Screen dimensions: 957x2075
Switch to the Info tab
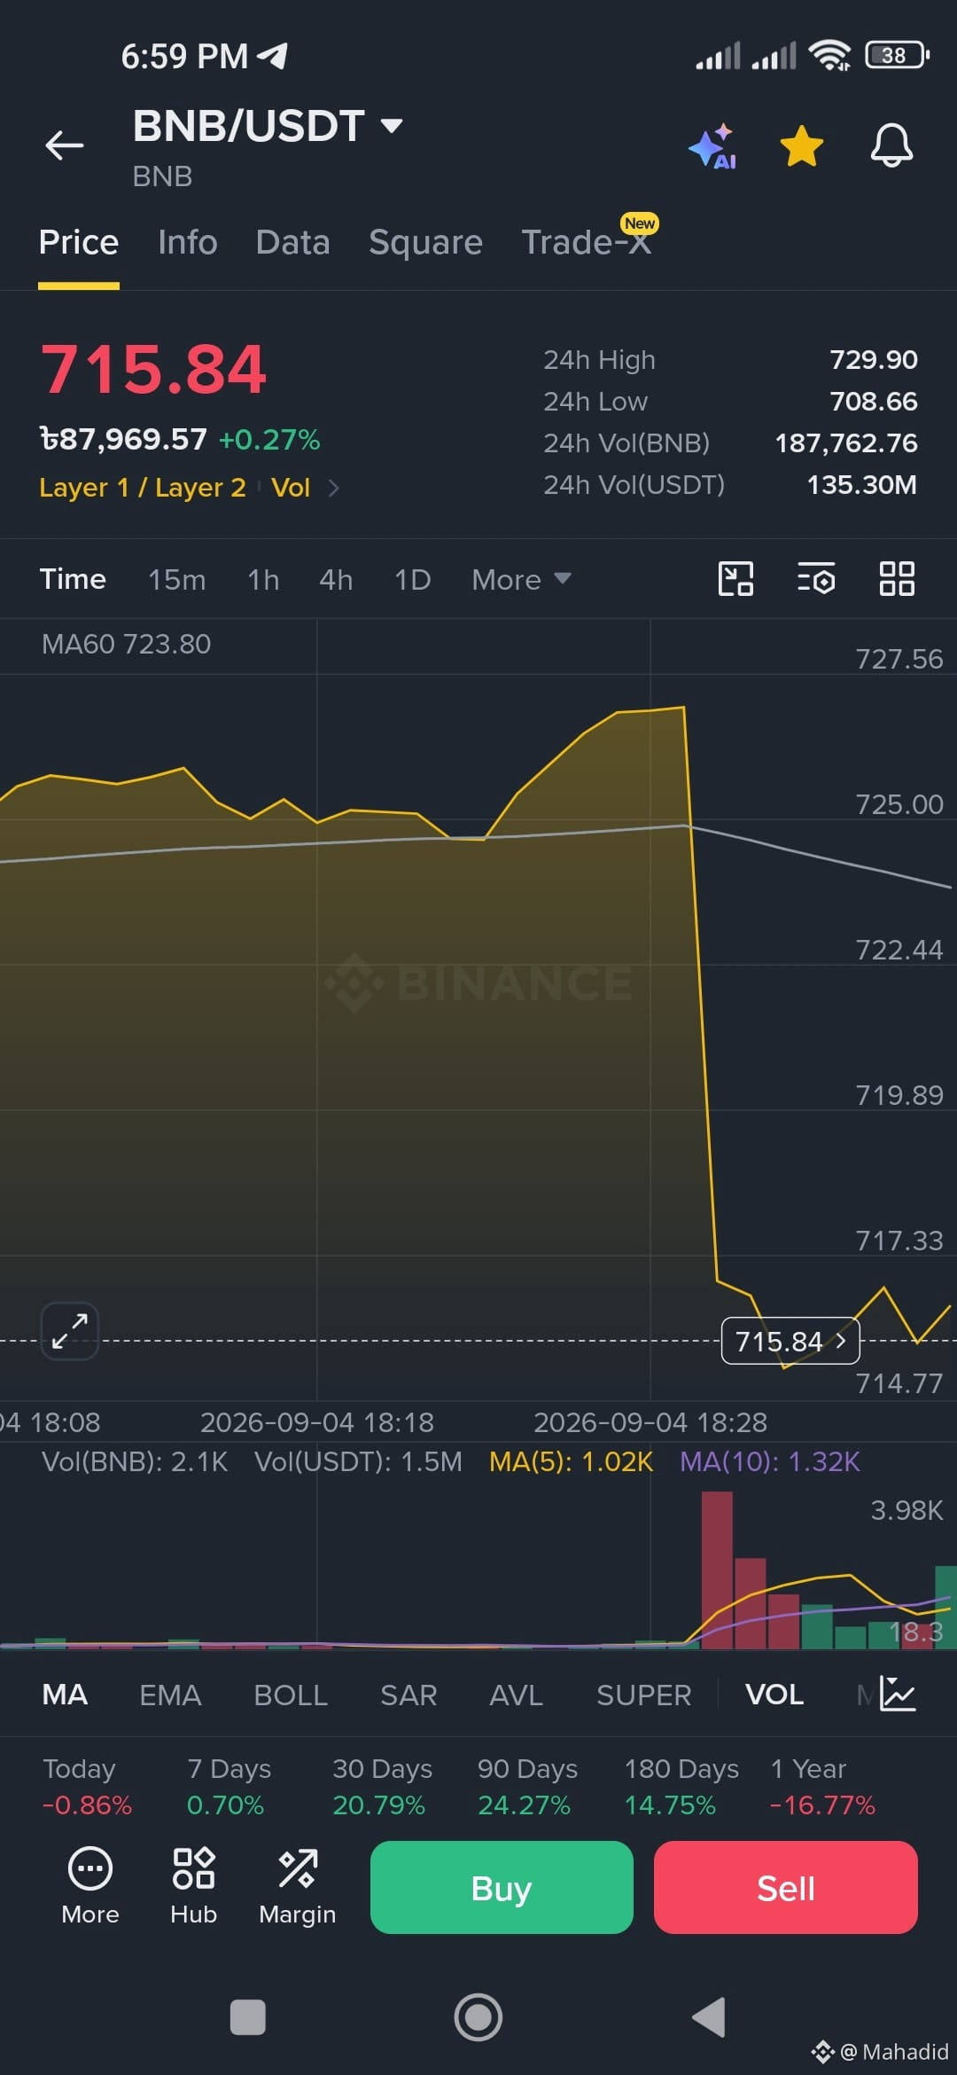[188, 242]
